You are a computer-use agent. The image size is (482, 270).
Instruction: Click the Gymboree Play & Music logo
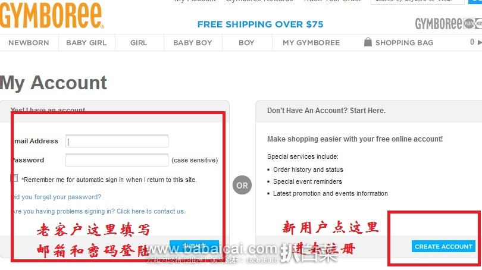point(449,23)
